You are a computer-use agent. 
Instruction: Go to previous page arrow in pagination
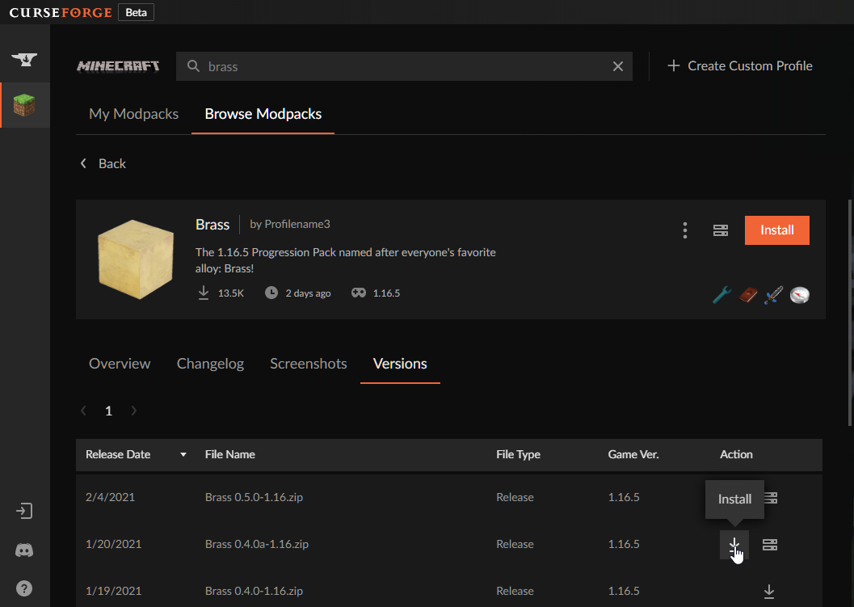point(83,411)
